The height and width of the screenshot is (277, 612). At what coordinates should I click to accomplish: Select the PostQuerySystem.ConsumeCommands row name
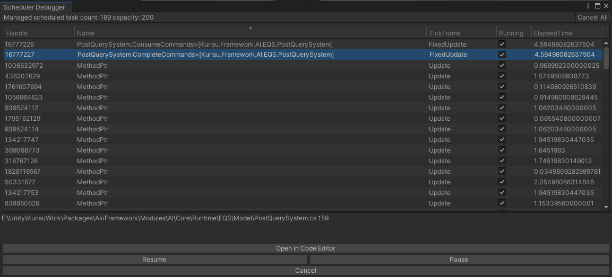point(204,44)
